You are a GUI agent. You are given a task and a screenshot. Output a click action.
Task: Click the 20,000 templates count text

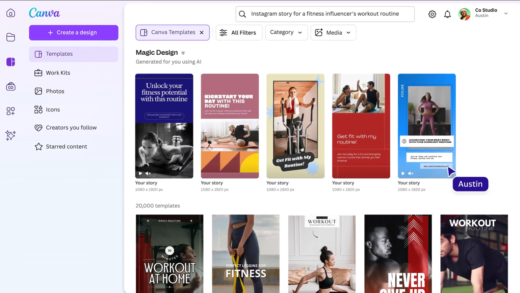tap(158, 206)
